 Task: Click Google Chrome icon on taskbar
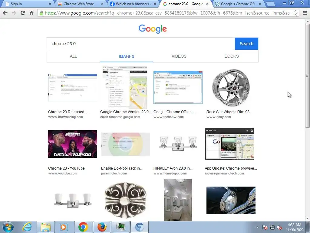83,227
